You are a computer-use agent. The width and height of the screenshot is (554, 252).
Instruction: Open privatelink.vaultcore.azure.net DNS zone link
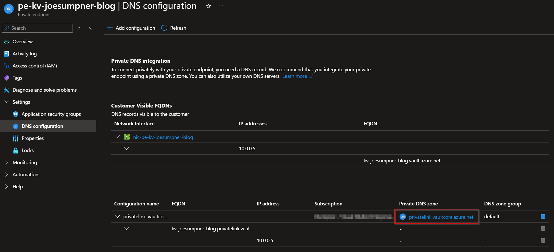(441, 217)
